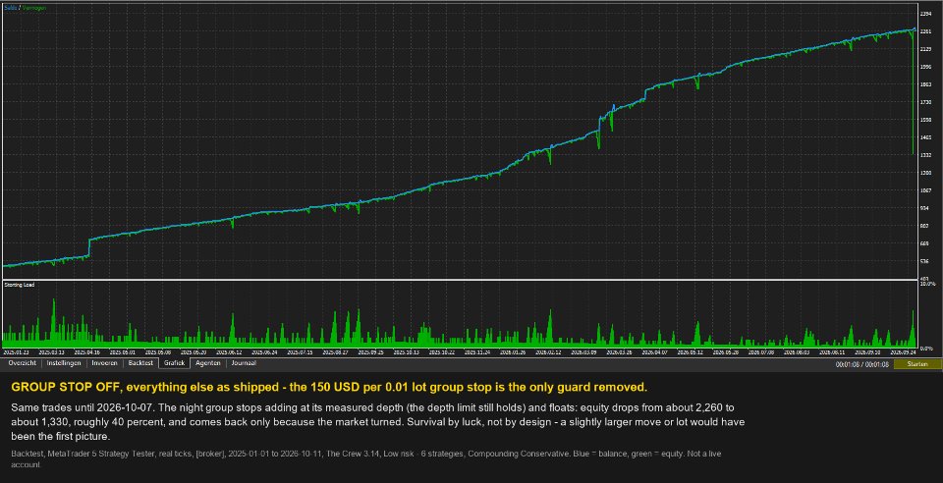Click the 2025.01.23 date axis label

point(17,352)
